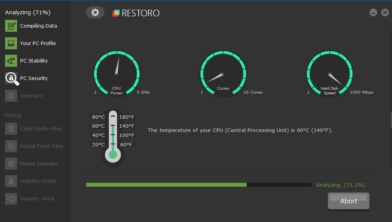Click the '60°C' thermometer label
Screen dimensions: 392x222
[98, 126]
